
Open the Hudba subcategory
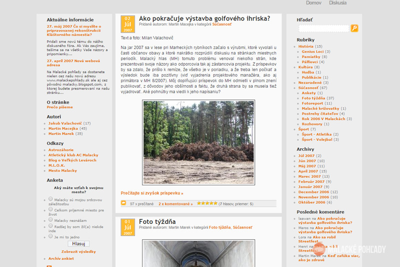click(x=308, y=72)
